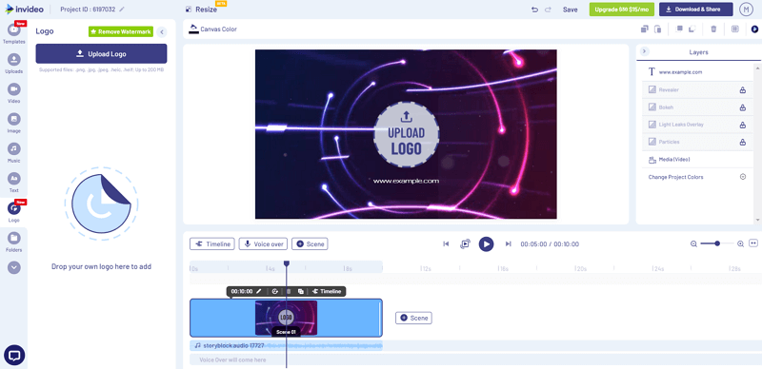Open the Text sidebar section
The image size is (762, 369).
point(14,182)
